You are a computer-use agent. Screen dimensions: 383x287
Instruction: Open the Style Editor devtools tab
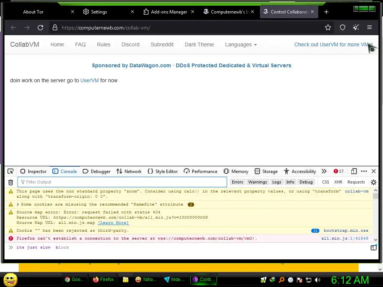(x=163, y=171)
